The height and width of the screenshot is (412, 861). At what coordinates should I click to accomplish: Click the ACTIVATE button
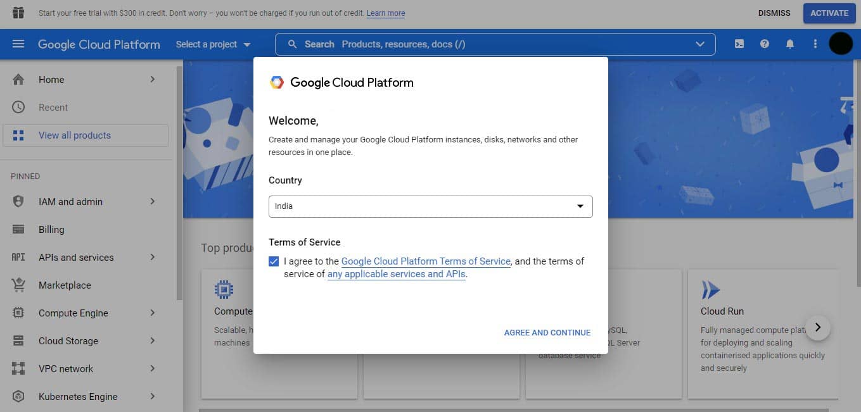(829, 13)
